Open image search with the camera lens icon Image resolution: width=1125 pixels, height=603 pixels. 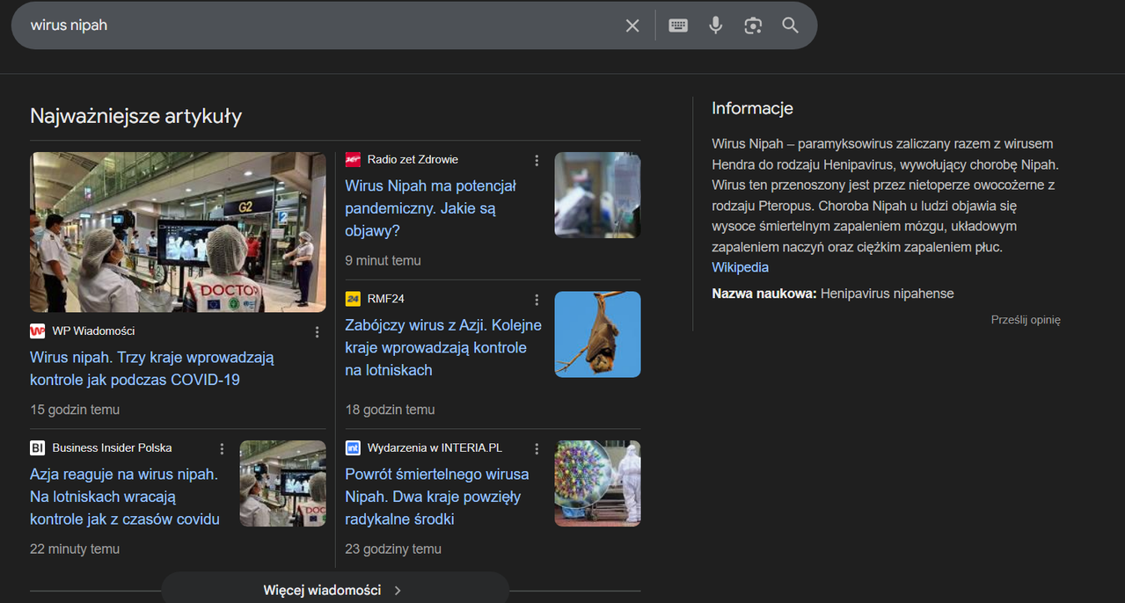[x=753, y=25]
